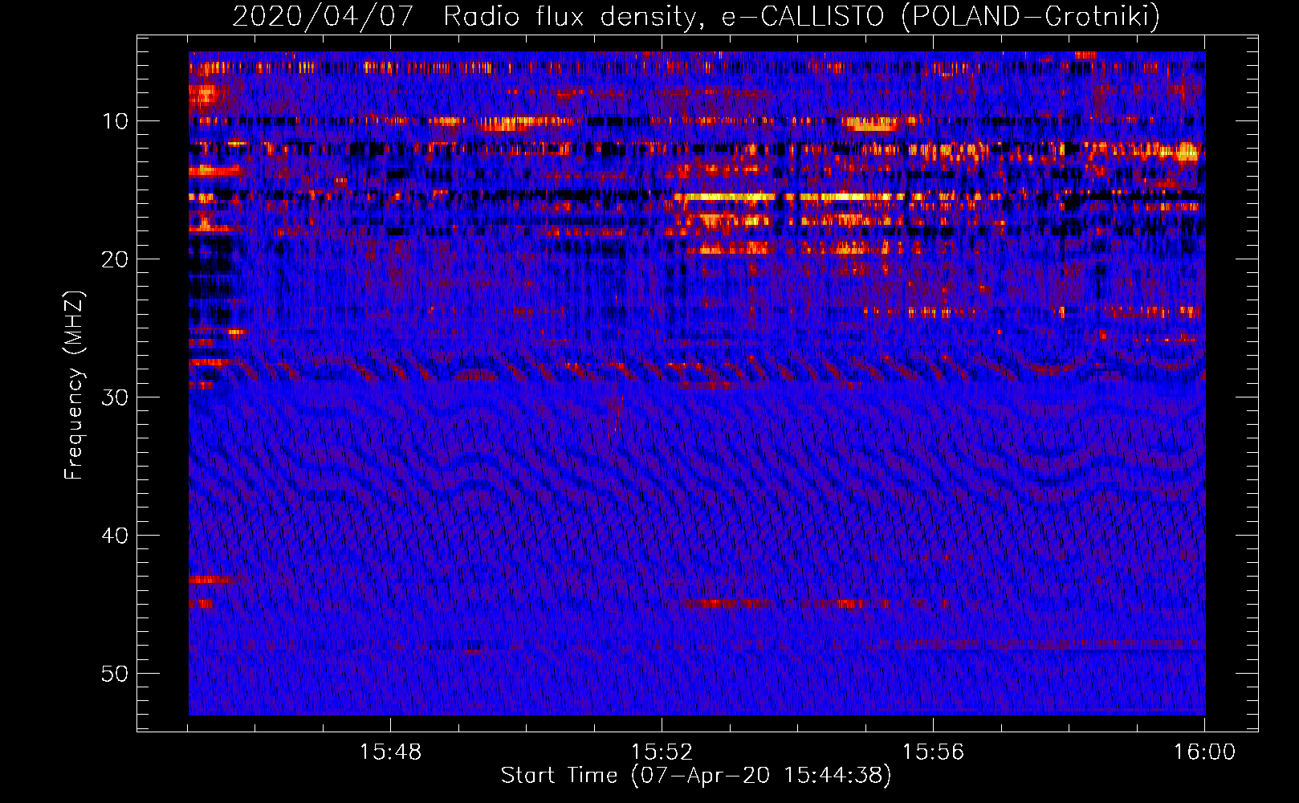
Task: Click the frequency tick label 50
Action: (x=115, y=674)
